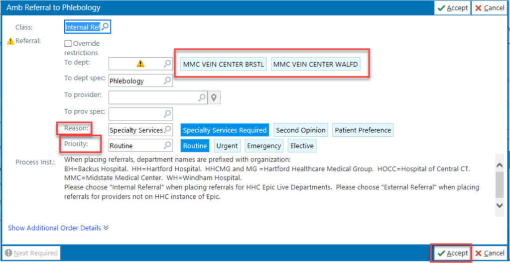
Task: Click the magnifier icon in Class field
Action: pos(105,27)
